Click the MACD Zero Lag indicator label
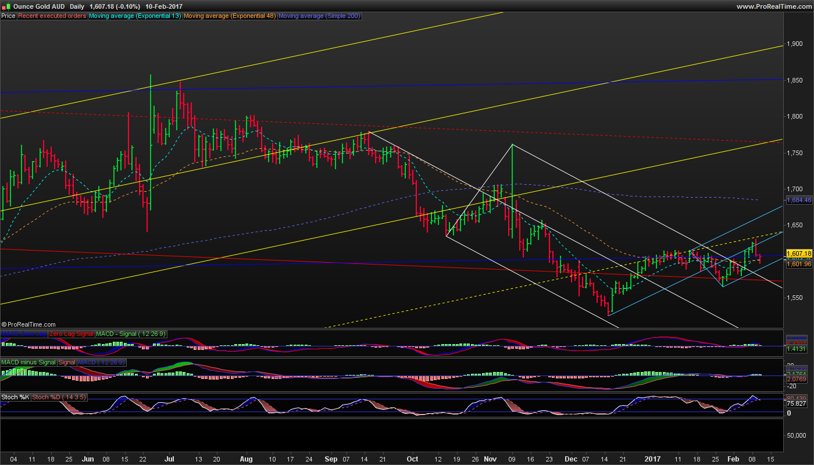Image resolution: width=814 pixels, height=465 pixels. (x=24, y=334)
